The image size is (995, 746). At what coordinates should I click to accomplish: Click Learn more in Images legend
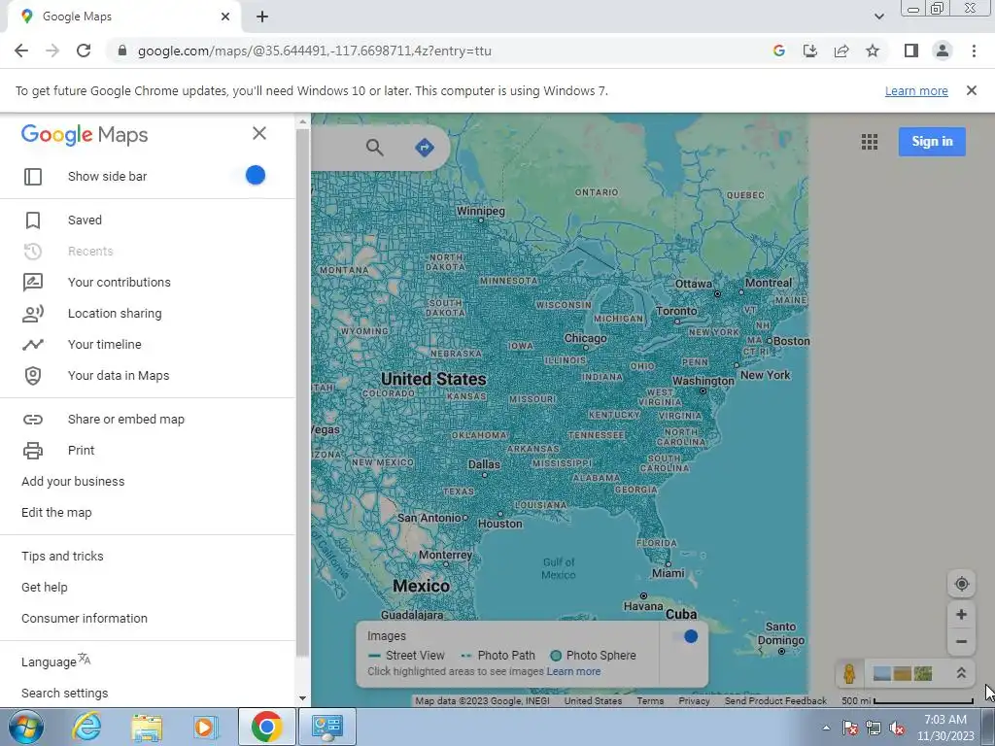coord(573,671)
